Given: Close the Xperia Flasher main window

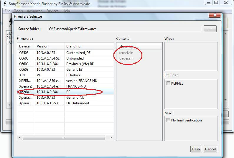Looking at the screenshot, I should (x=226, y=2).
